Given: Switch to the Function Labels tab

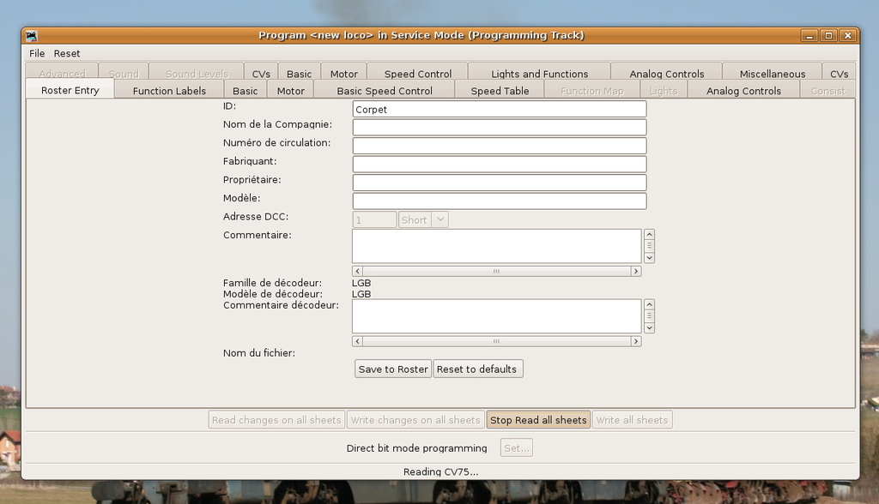Looking at the screenshot, I should click(x=169, y=91).
